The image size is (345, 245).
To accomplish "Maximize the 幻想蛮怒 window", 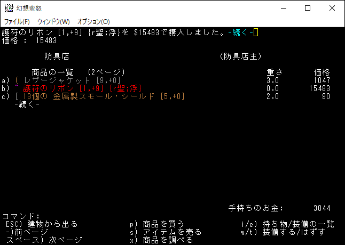I will (x=308, y=9).
